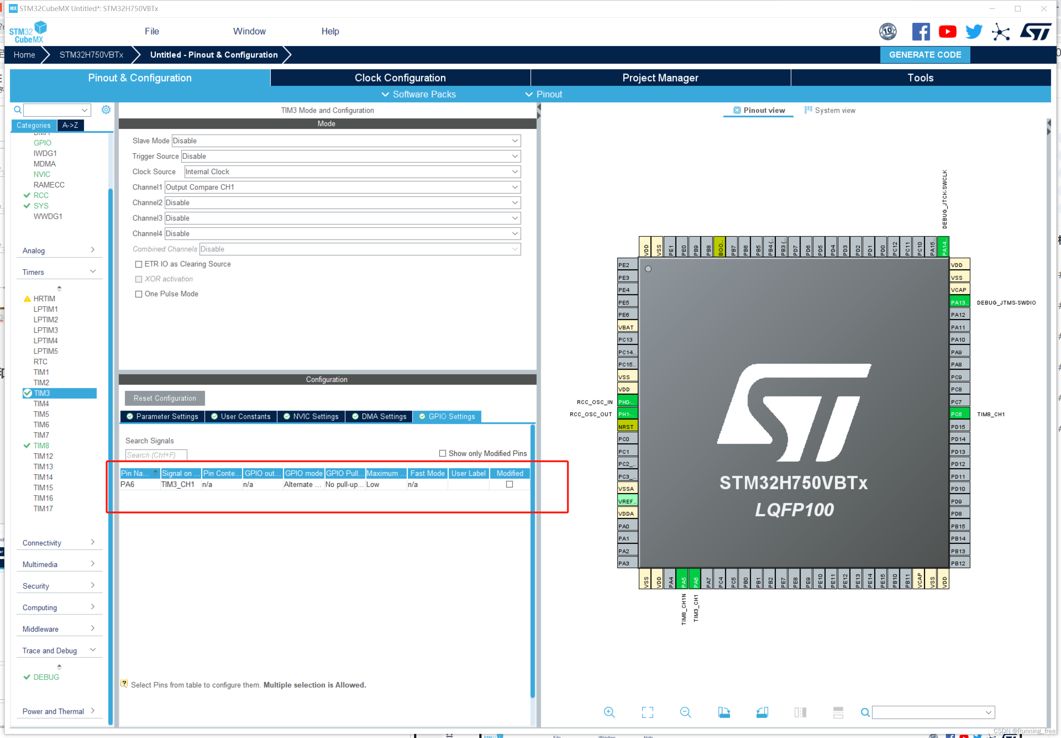Expand the Channel1 Output Compare CH1 dropdown
The width and height of the screenshot is (1061, 738).
pos(514,187)
